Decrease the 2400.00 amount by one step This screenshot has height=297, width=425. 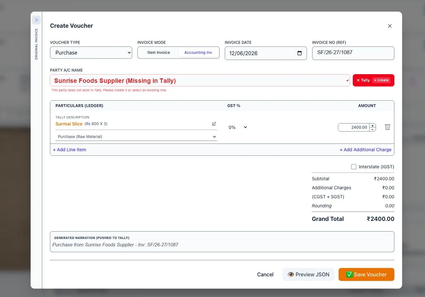372,129
